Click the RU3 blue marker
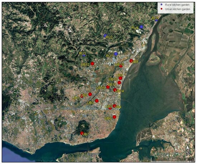This screenshot has height=164, width=197. (84, 55)
